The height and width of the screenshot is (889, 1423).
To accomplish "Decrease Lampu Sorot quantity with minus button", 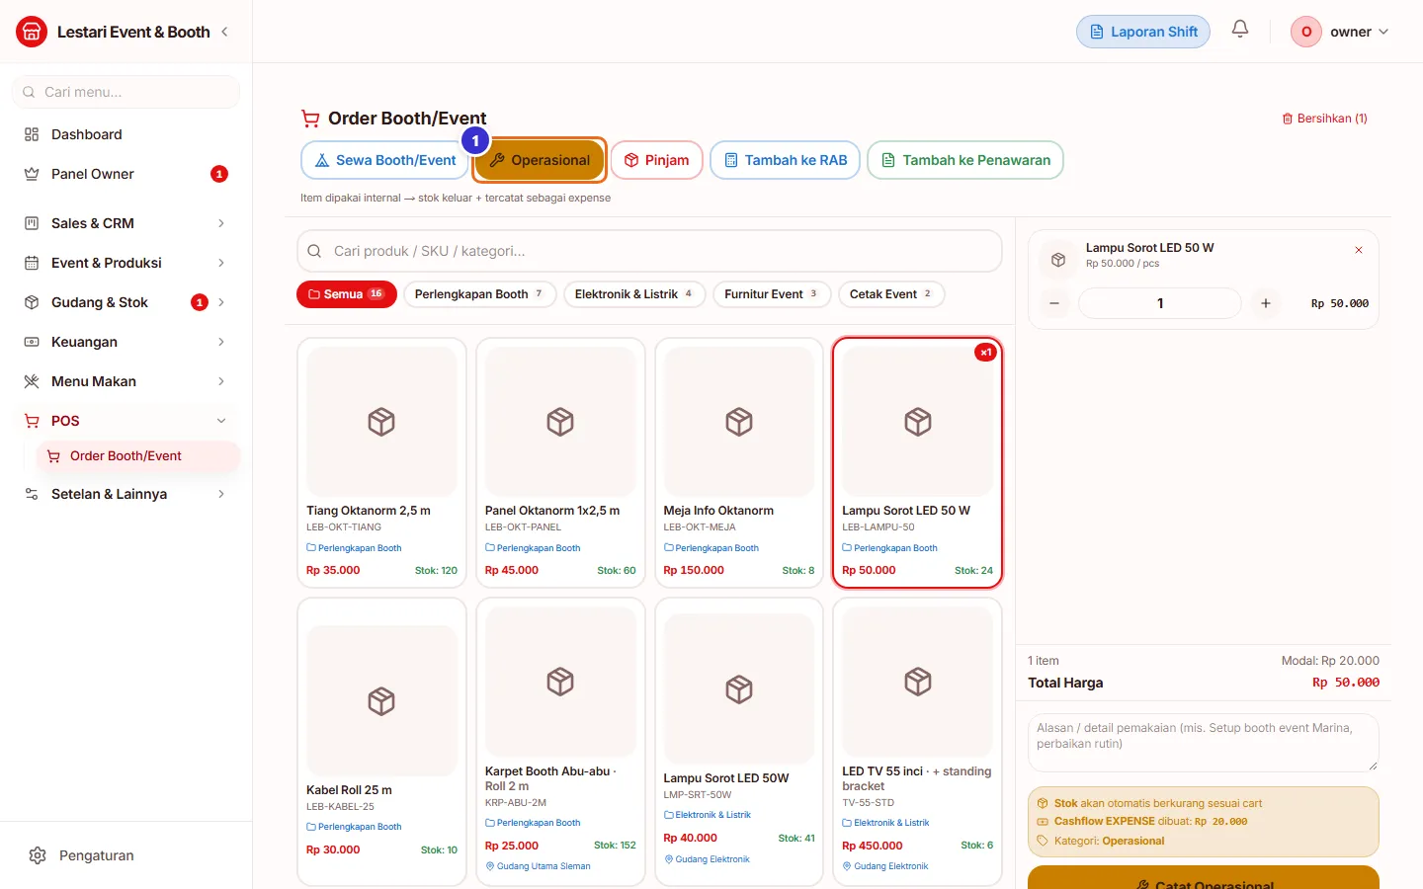I will coord(1054,303).
